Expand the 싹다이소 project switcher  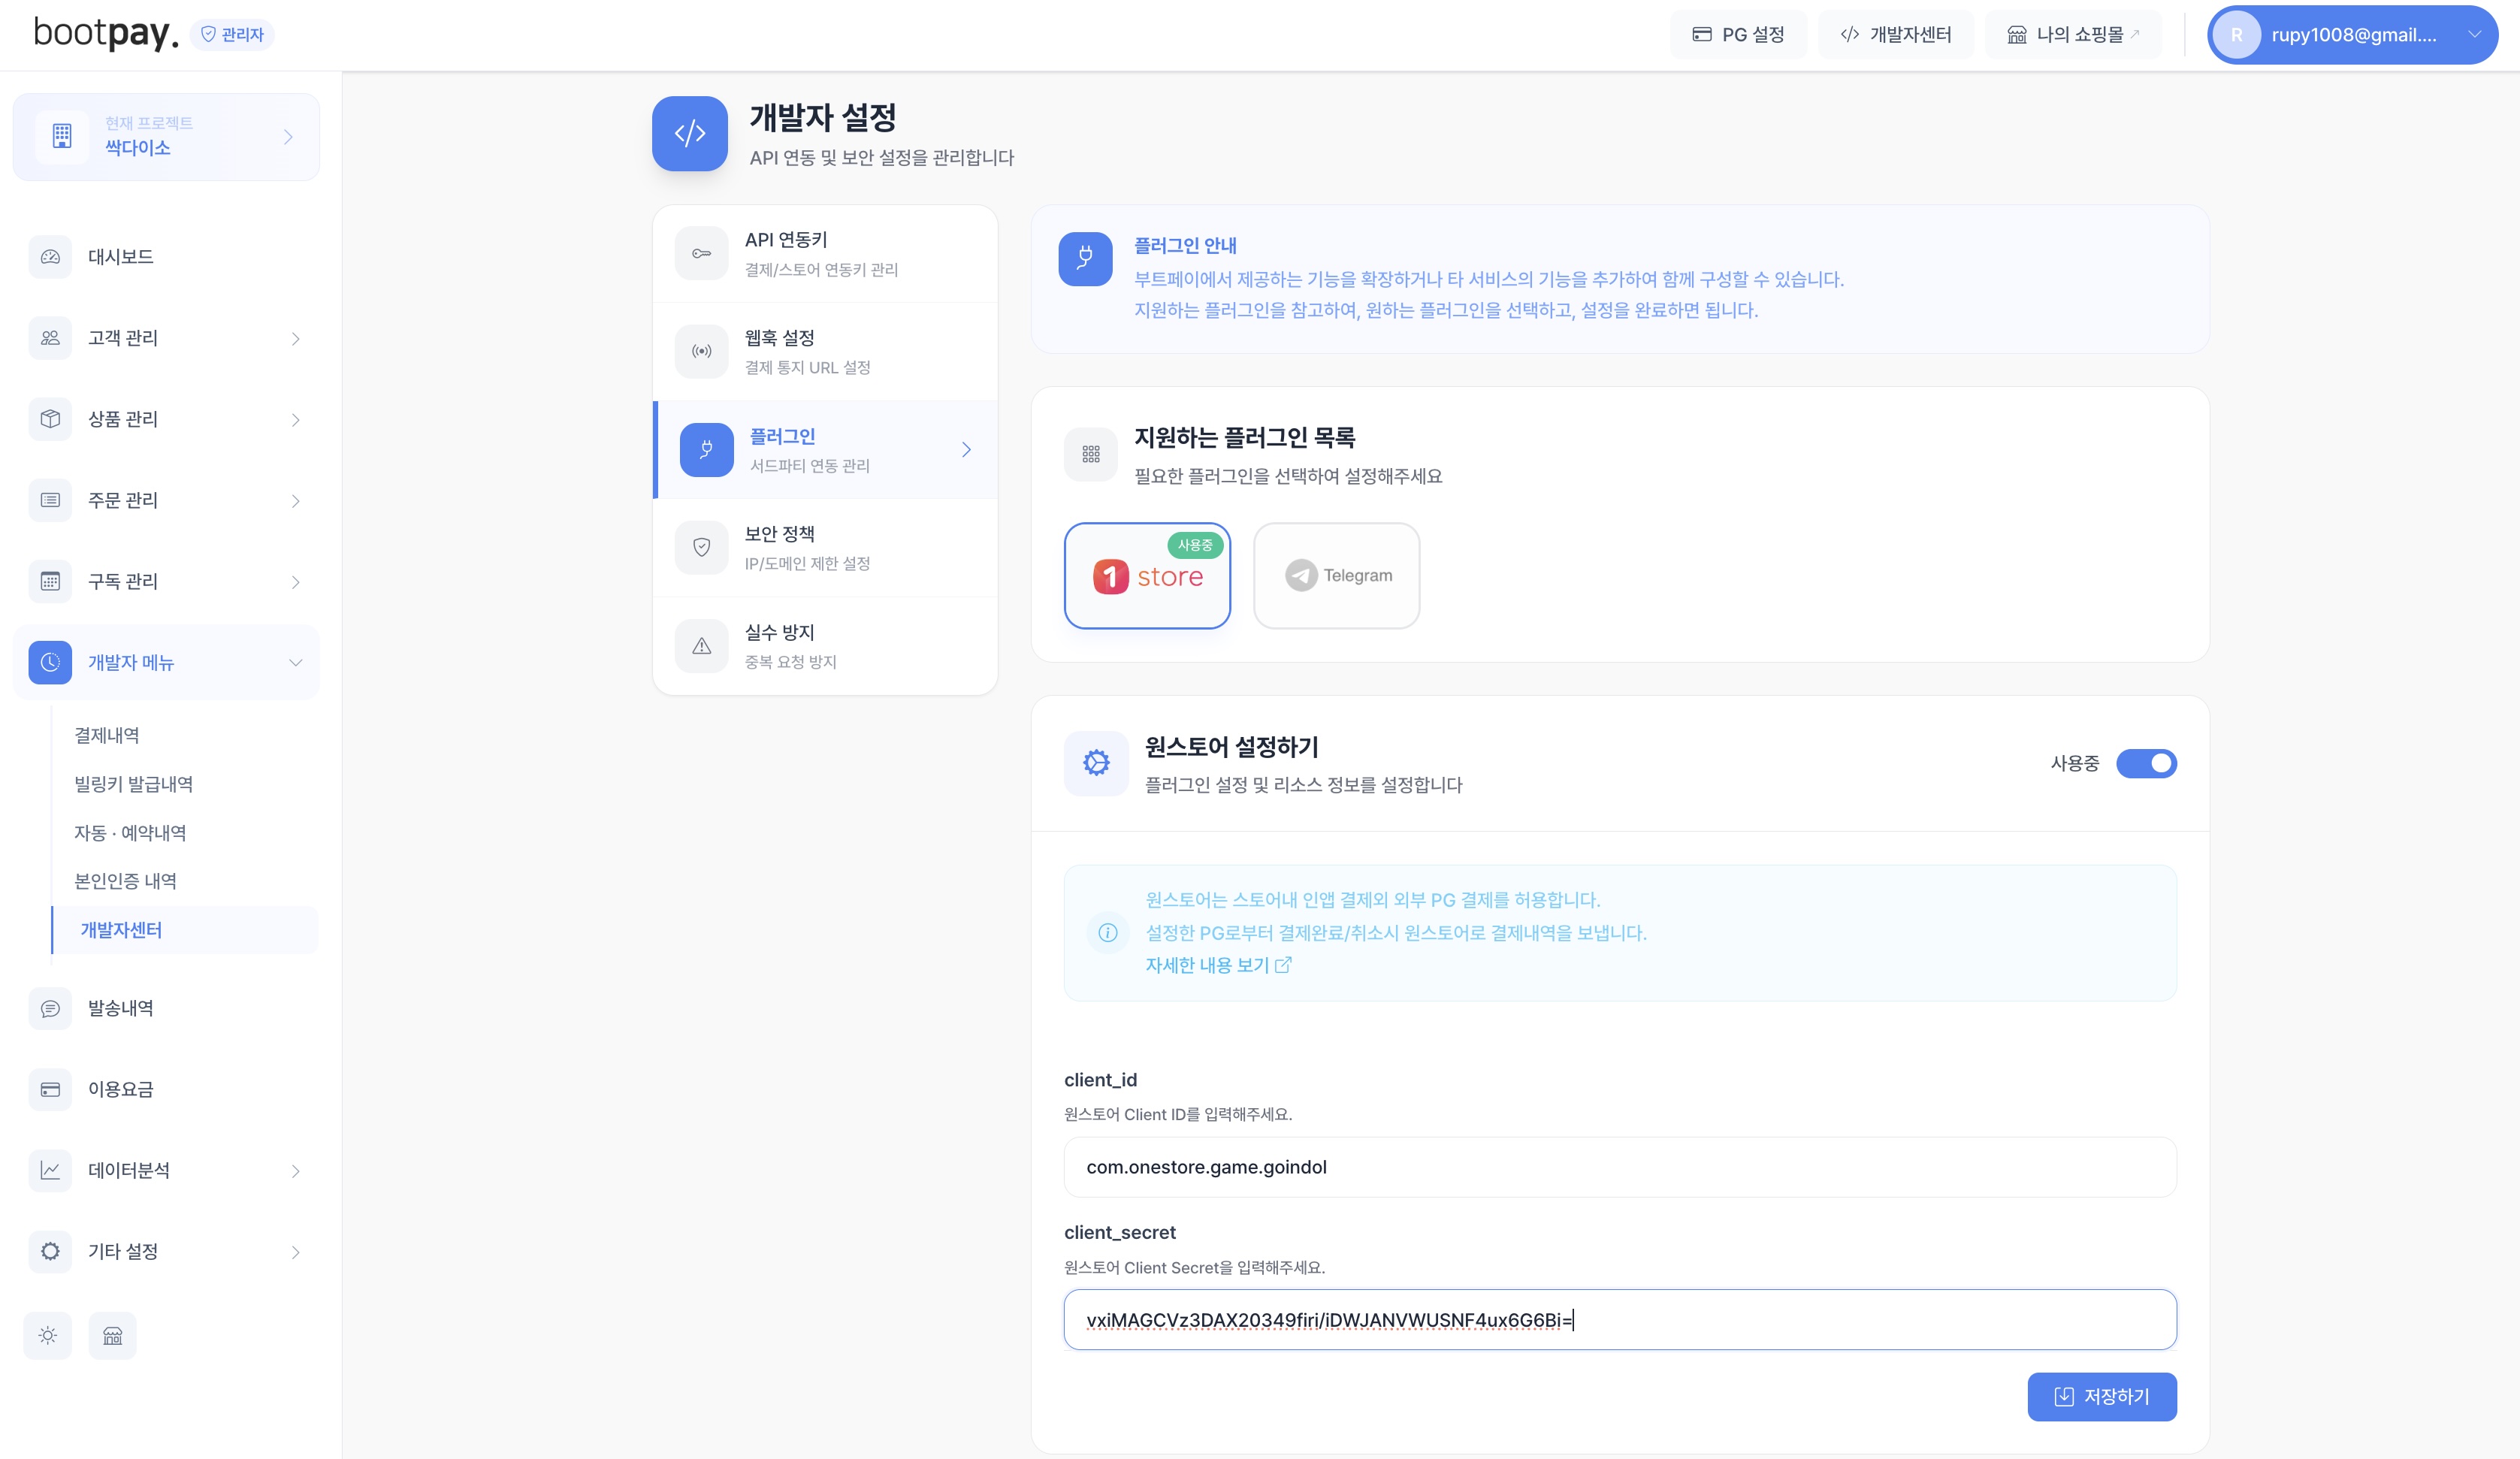click(166, 136)
